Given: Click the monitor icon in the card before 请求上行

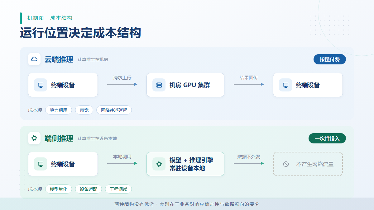Looking at the screenshot, I should 41,85.
